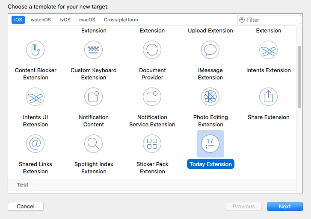Click the 'Sticker Pack Extension' label text
Viewport: 311px width, 219px height.
click(x=152, y=167)
